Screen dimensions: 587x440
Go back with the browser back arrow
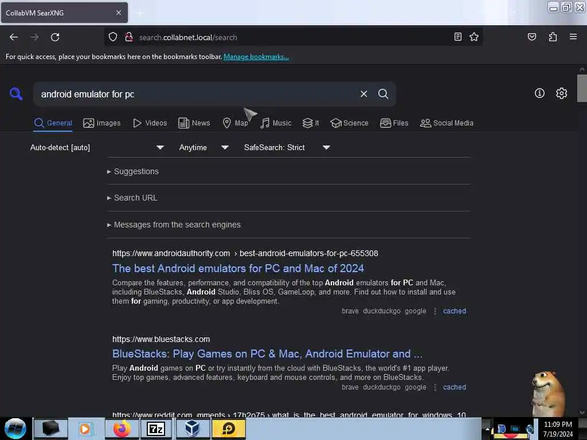14,37
